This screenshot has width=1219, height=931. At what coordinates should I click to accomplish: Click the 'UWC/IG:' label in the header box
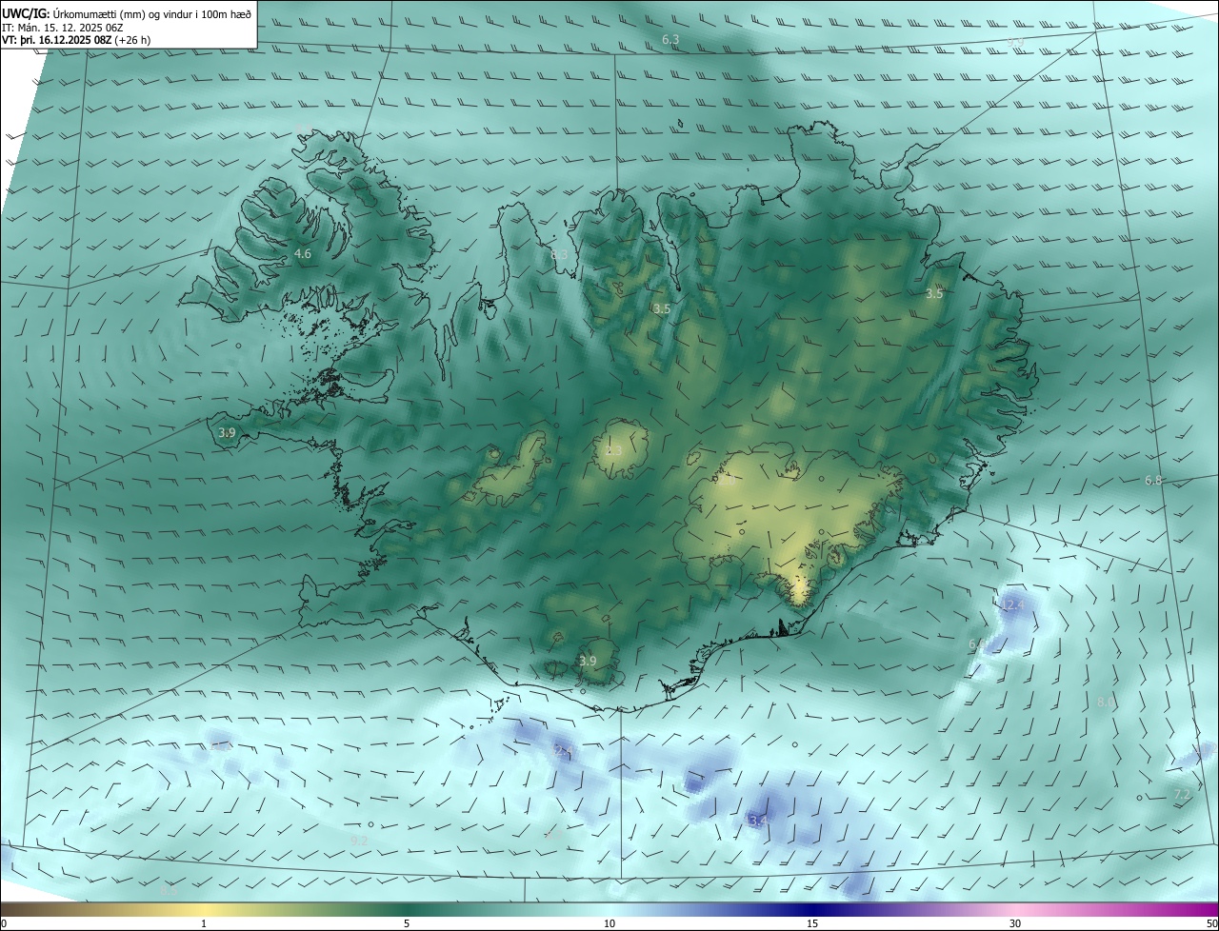26,13
